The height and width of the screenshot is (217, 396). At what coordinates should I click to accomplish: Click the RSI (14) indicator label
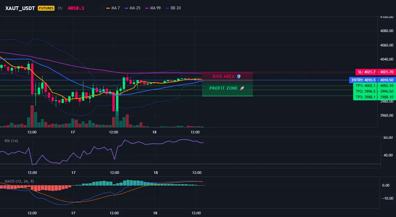[x=11, y=141]
